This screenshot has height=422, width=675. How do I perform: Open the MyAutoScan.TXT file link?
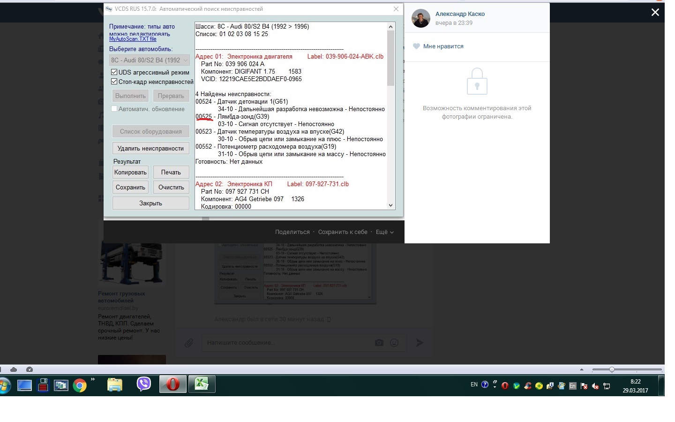point(133,39)
